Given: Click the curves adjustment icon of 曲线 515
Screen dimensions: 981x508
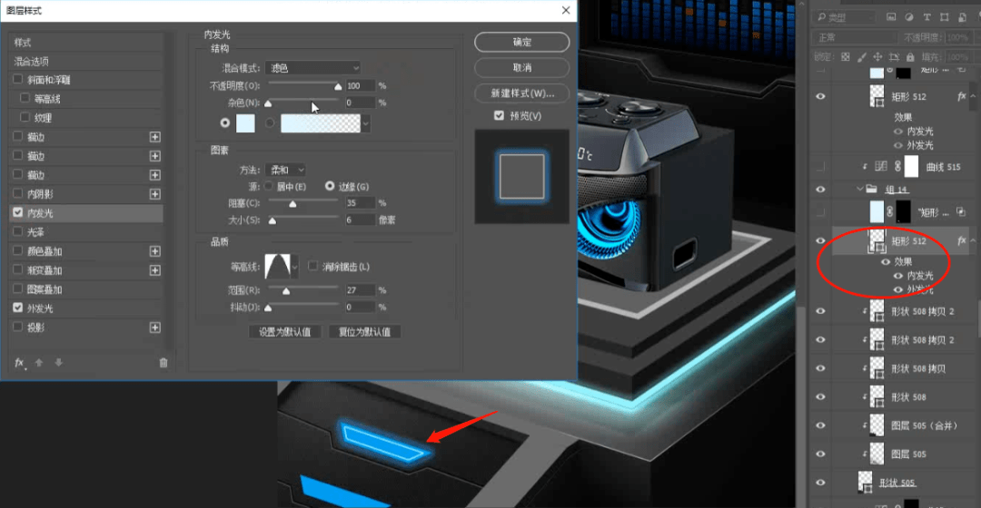Looking at the screenshot, I should click(x=881, y=166).
